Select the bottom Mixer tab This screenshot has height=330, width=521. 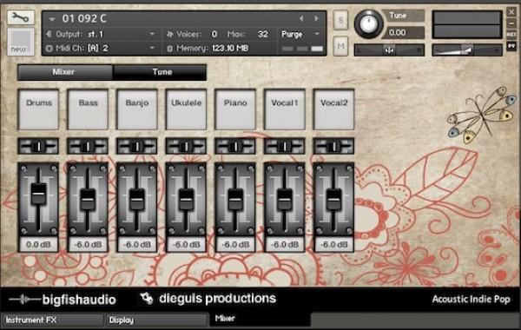(x=260, y=319)
